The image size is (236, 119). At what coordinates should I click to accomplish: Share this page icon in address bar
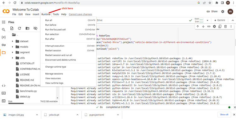[x=204, y=3]
